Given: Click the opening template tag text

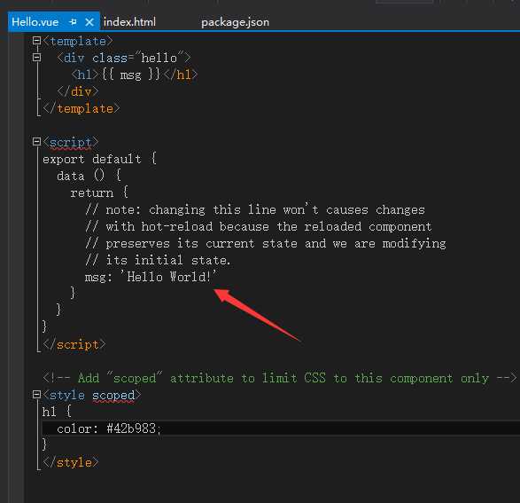Looking at the screenshot, I should point(78,42).
